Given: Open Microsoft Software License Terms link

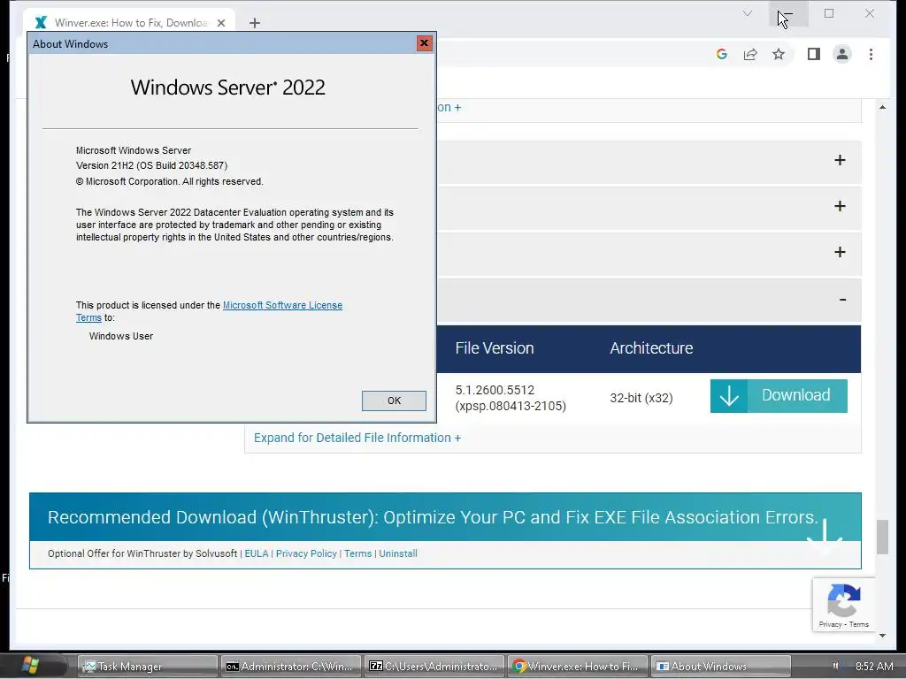Looking at the screenshot, I should coord(282,305).
